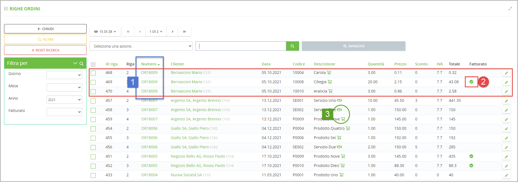
Task: Open the Seleziona una azione dropdown
Action: click(x=141, y=46)
